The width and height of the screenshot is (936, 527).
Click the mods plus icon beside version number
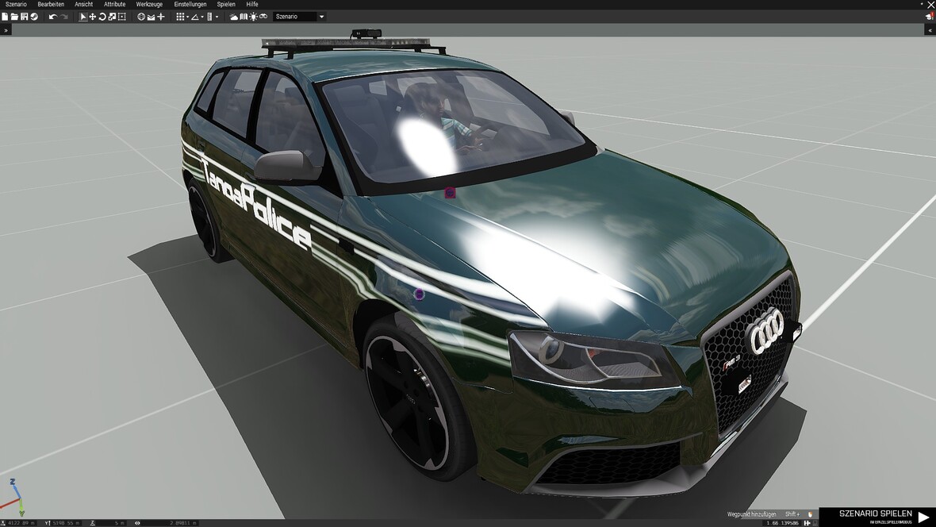point(807,523)
